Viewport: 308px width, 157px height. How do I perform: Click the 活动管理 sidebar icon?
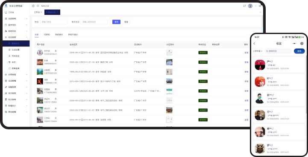pyautogui.click(x=6, y=81)
